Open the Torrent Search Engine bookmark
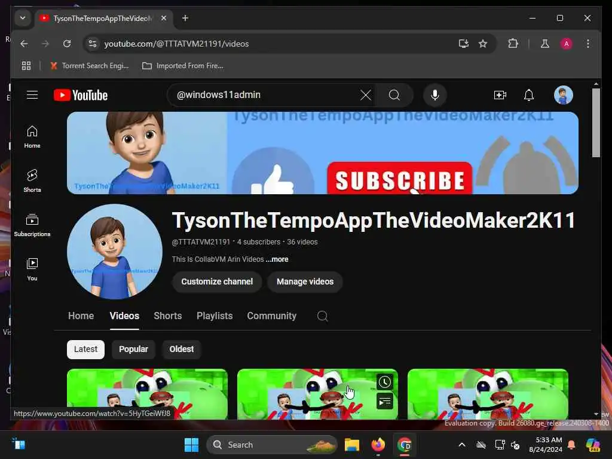612x459 pixels. (x=90, y=66)
